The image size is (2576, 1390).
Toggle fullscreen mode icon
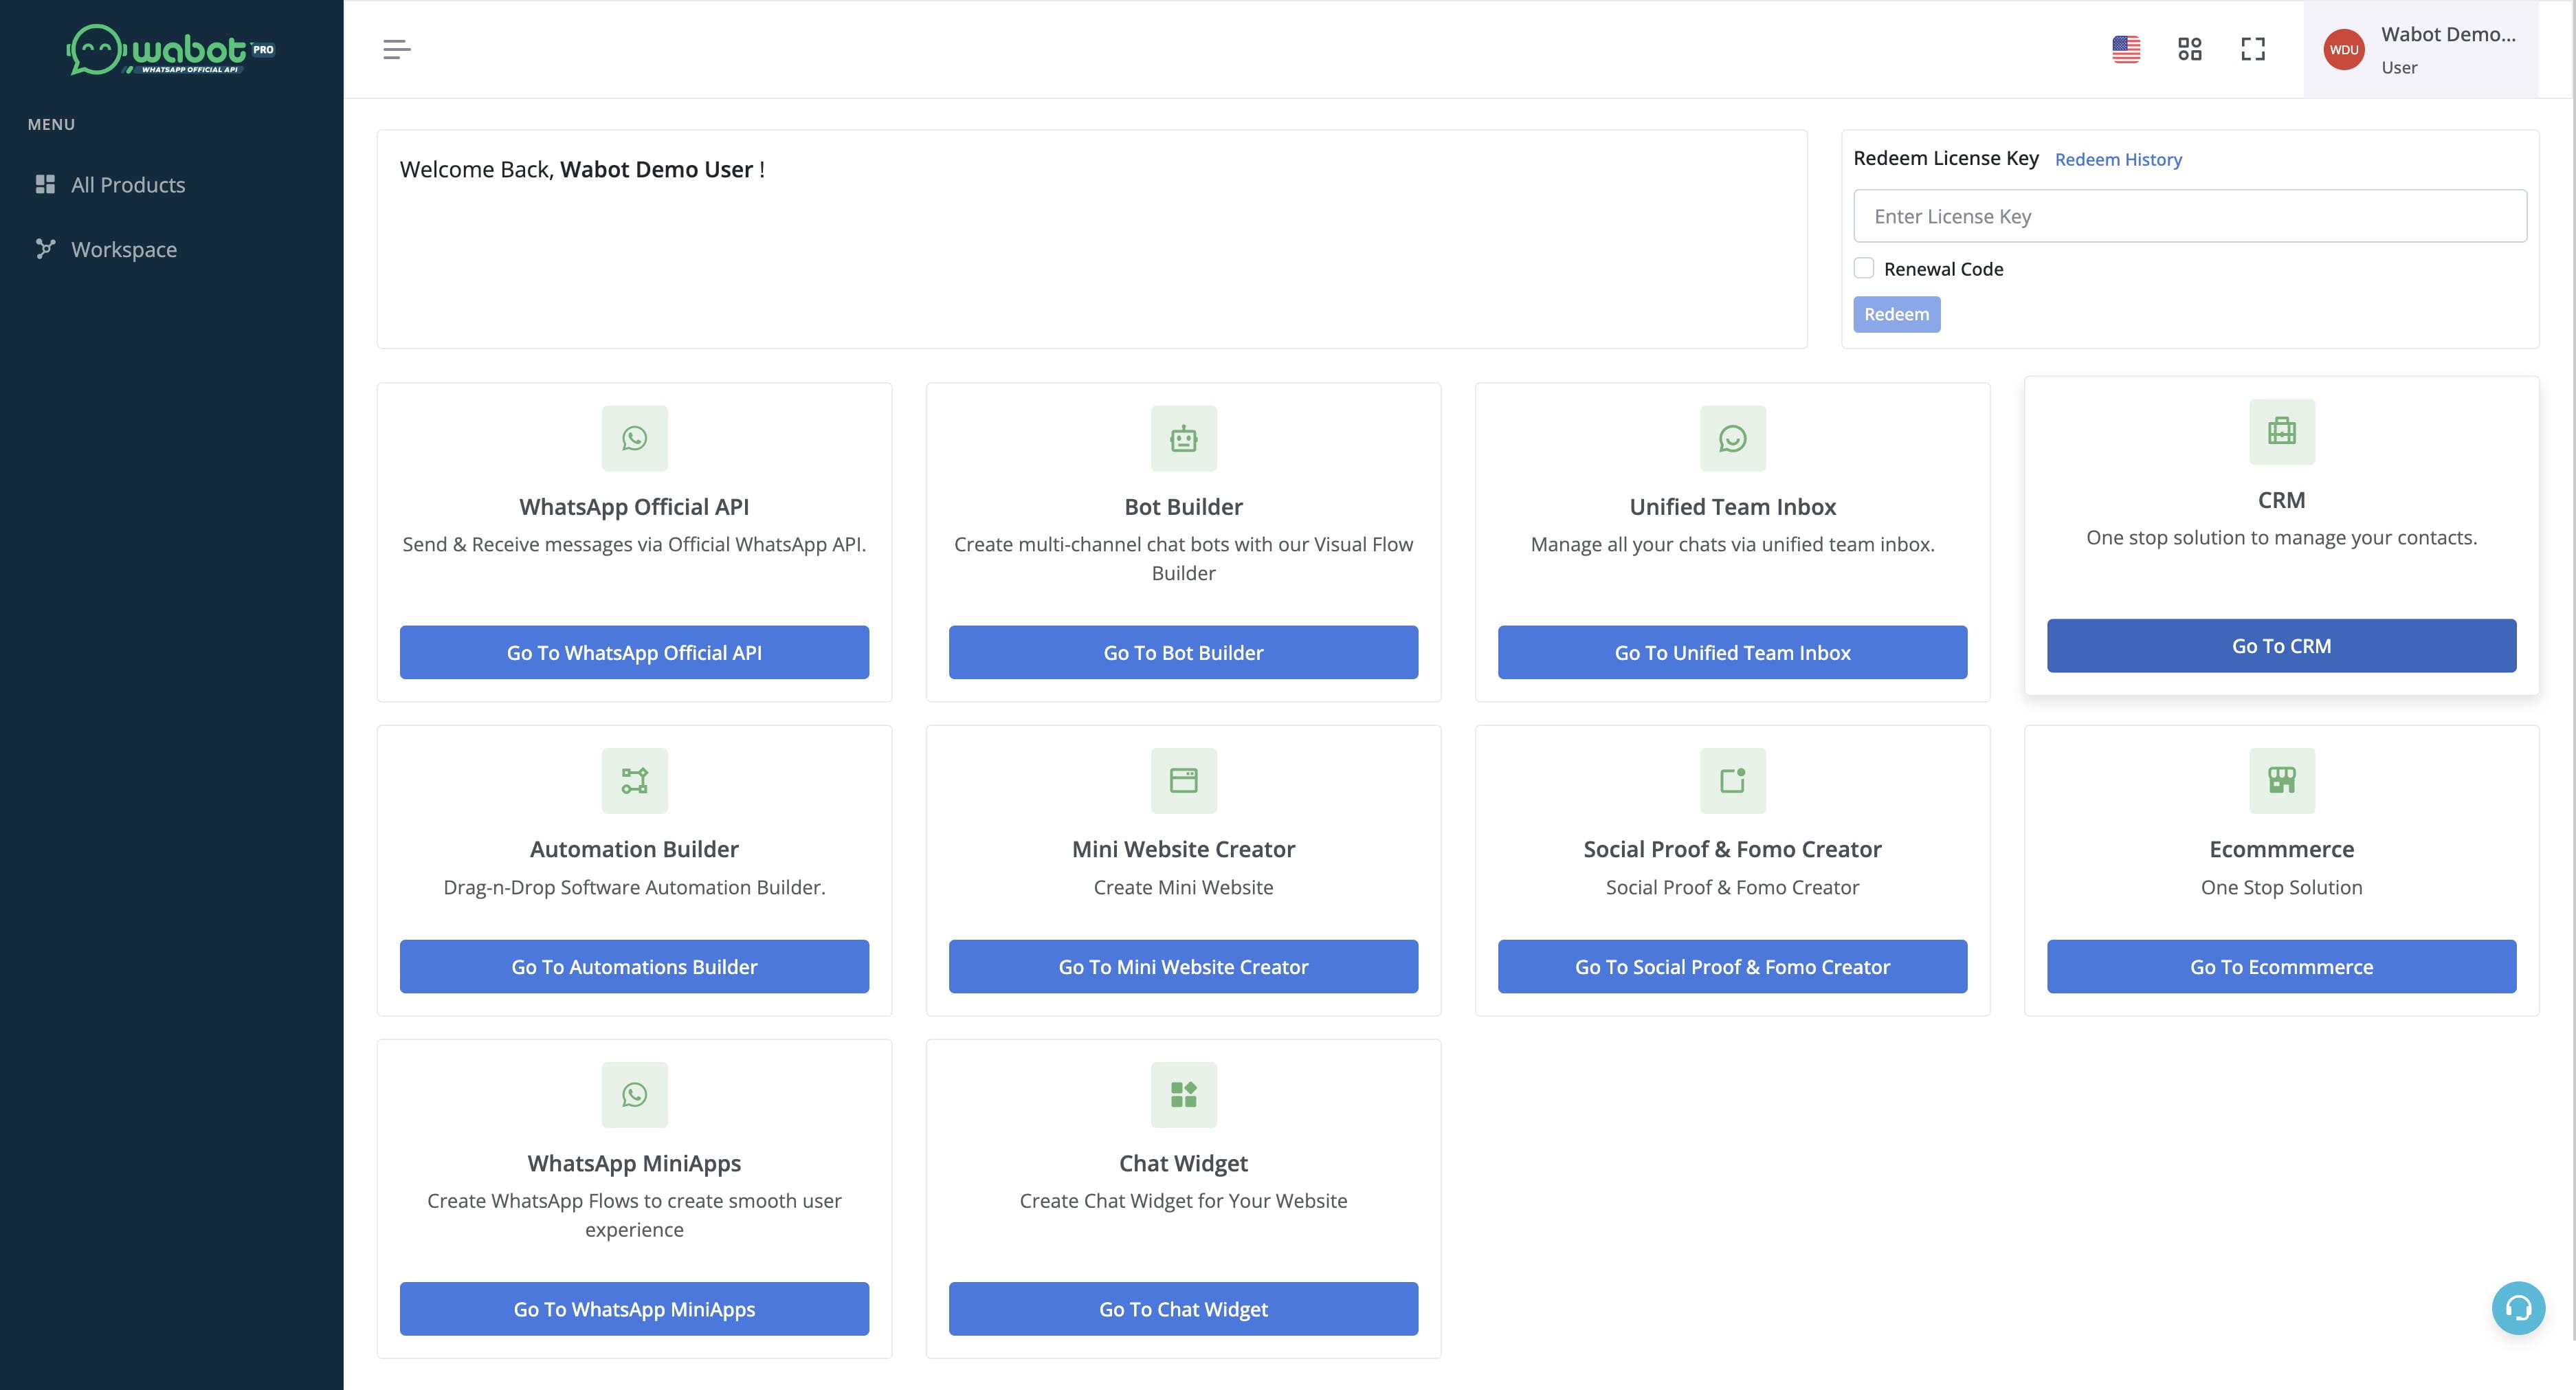coord(2253,49)
